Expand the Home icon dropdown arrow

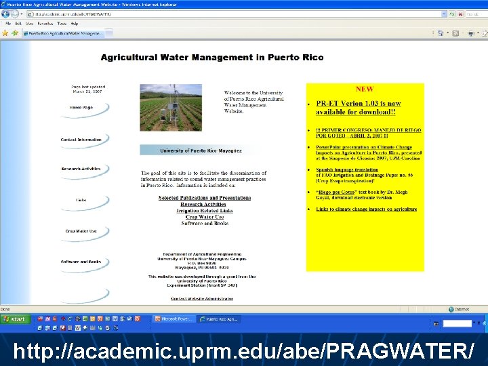click(447, 33)
